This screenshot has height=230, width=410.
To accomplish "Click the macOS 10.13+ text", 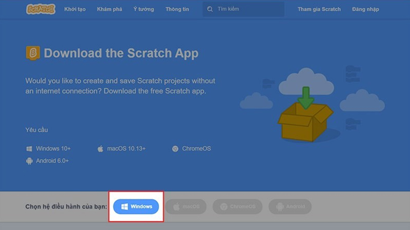I will (126, 149).
